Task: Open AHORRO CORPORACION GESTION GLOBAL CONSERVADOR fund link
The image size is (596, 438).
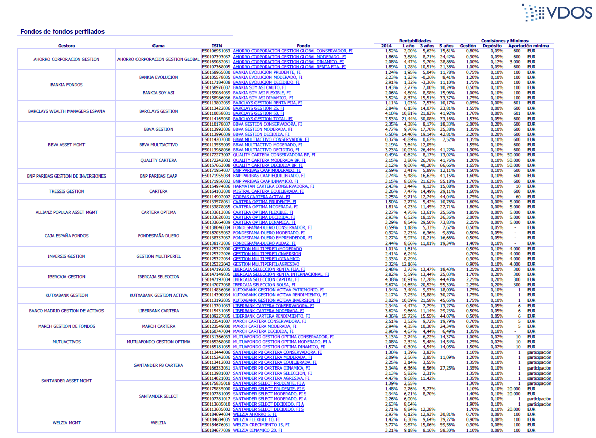Action: pyautogui.click(x=293, y=51)
